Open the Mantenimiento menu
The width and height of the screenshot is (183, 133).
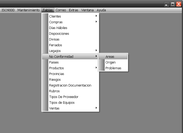(28, 10)
